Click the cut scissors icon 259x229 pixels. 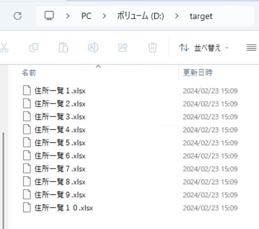pos(4,48)
